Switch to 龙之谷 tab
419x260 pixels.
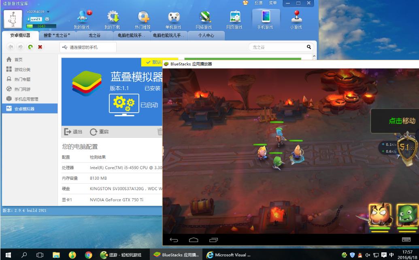95,35
